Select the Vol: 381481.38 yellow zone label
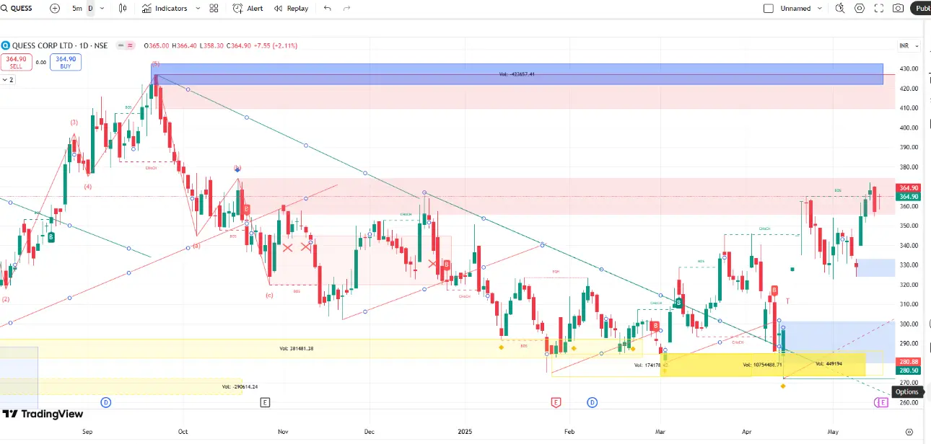Viewport: 931px width, 444px height. (297, 348)
